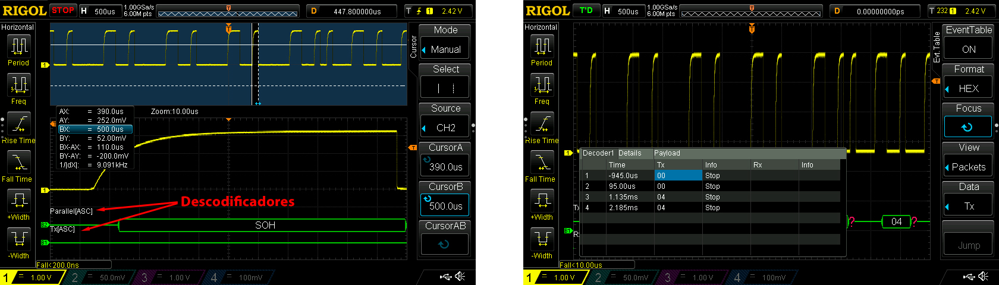Image resolution: width=999 pixels, height=285 pixels.
Task: Toggle the red STOP run status indicator
Action: (63, 10)
